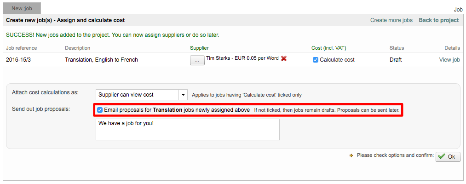
Task: Go Back to project
Action: 438,20
